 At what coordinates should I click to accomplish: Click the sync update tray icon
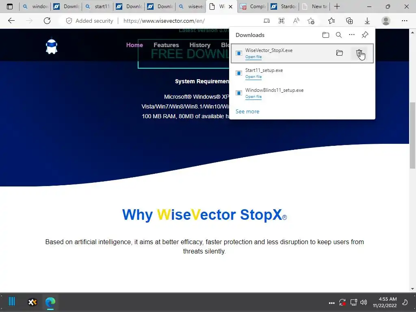pos(342,302)
